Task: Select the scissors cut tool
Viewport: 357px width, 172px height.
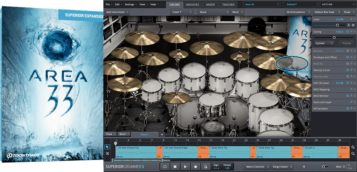Action: click(107, 154)
